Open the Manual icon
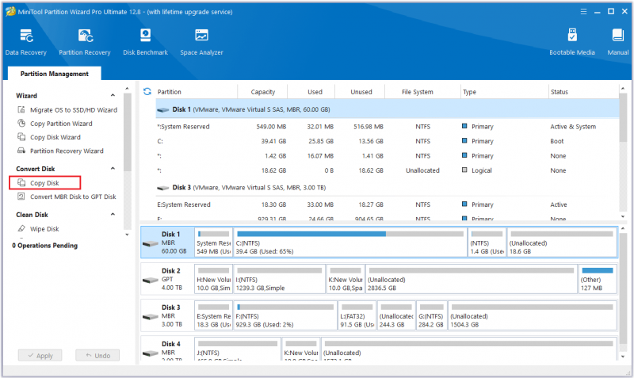The width and height of the screenshot is (634, 378). (x=618, y=42)
